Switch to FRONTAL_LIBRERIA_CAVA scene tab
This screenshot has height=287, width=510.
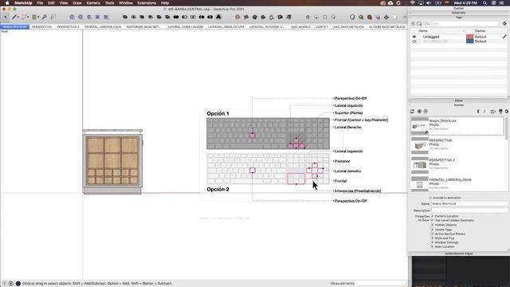103,26
